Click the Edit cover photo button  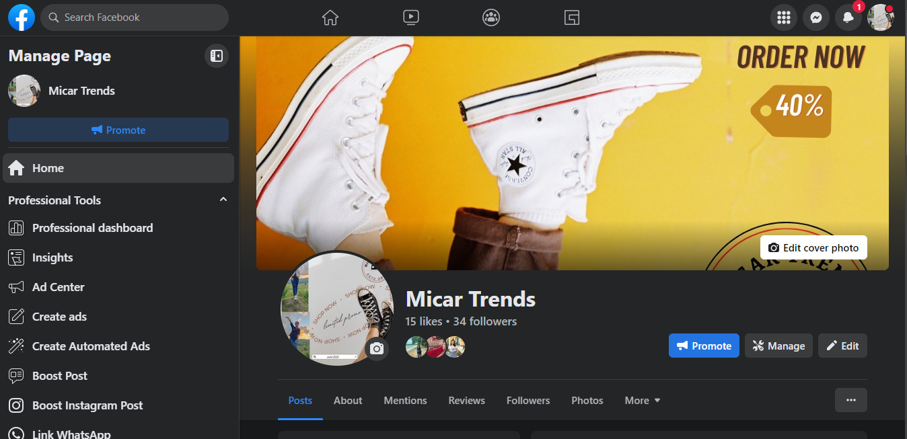(x=813, y=247)
